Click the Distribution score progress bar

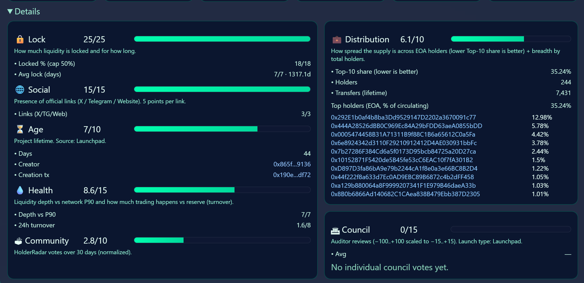(511, 39)
